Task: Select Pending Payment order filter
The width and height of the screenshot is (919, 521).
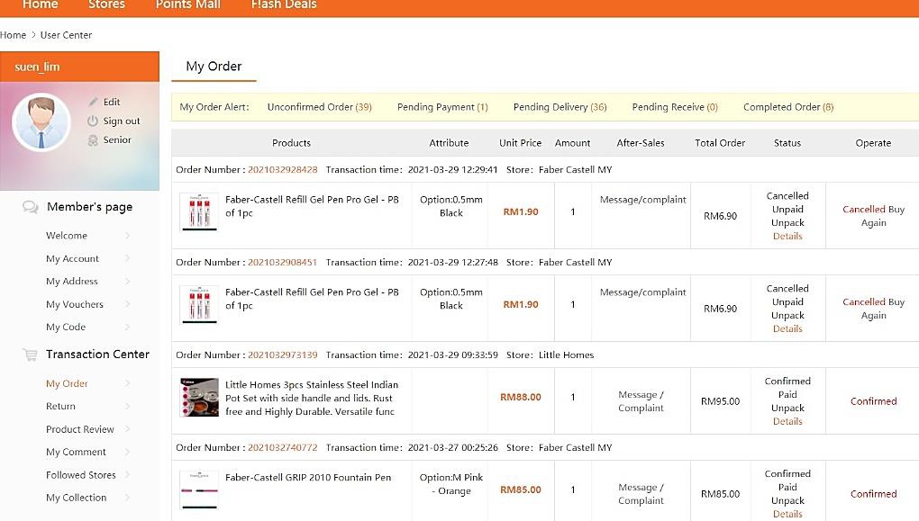Action: point(441,107)
